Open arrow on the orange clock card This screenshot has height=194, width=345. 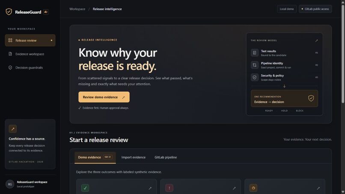click(x=318, y=188)
